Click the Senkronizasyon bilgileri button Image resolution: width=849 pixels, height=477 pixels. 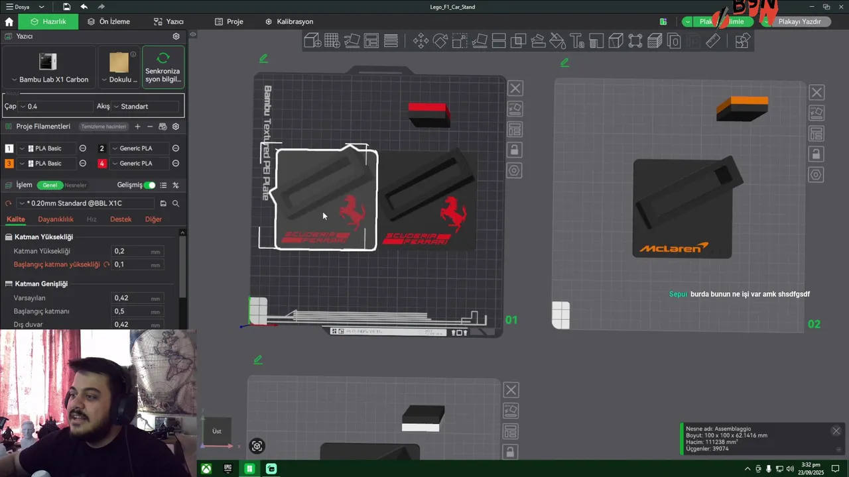point(163,67)
